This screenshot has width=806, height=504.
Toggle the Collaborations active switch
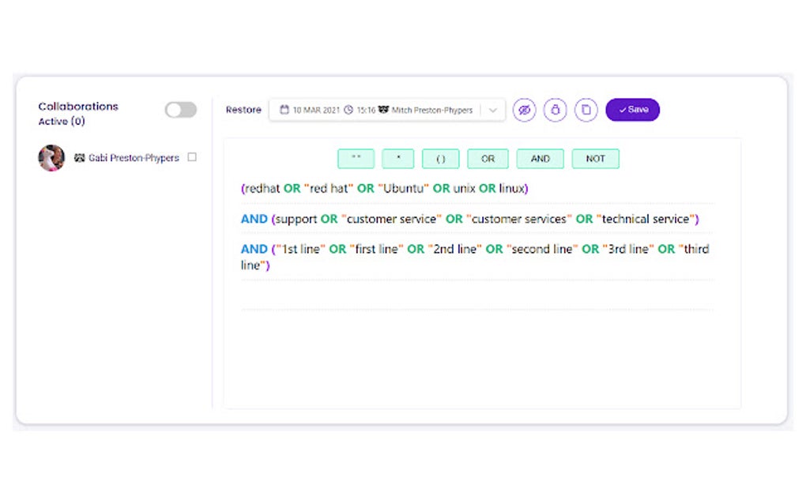(180, 110)
